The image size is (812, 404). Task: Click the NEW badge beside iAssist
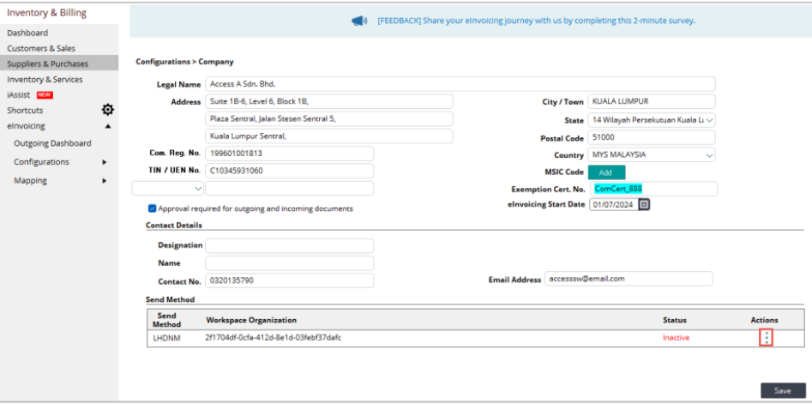[x=45, y=95]
